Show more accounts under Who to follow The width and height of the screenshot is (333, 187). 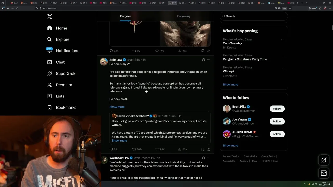[x=230, y=146]
